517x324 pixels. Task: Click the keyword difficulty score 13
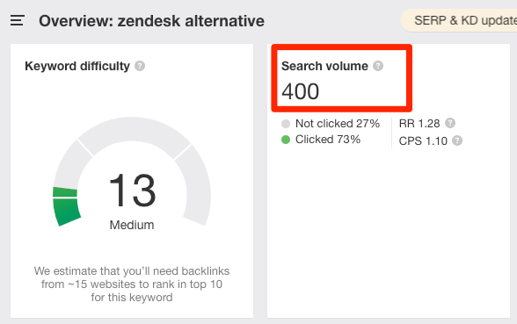point(132,191)
